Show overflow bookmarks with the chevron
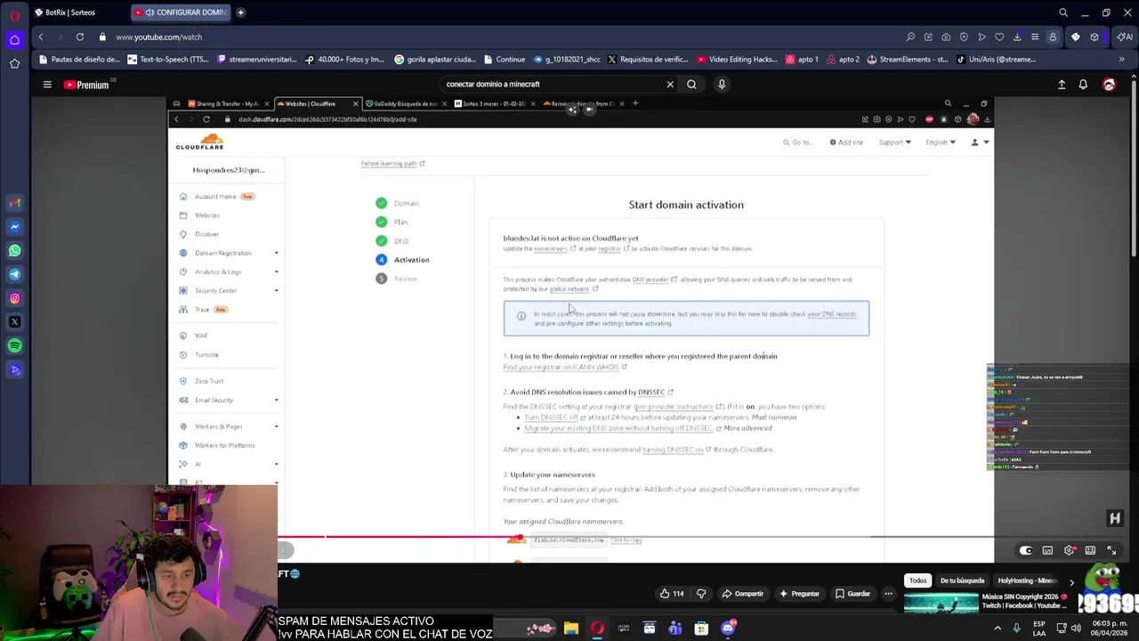Image resolution: width=1139 pixels, height=641 pixels. 1121,60
